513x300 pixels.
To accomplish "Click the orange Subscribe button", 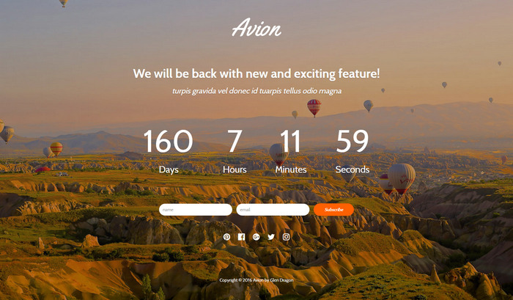I will coord(333,210).
